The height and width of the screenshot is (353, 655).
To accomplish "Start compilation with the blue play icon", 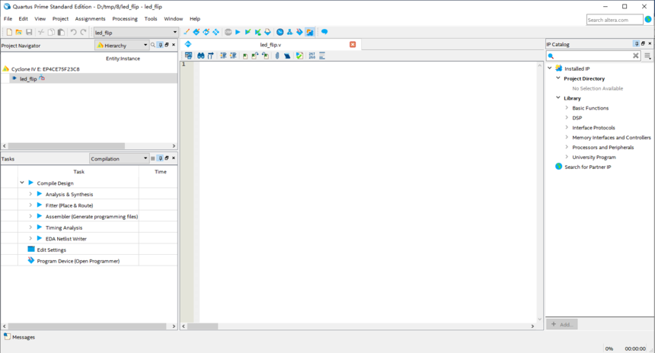I will tap(238, 32).
